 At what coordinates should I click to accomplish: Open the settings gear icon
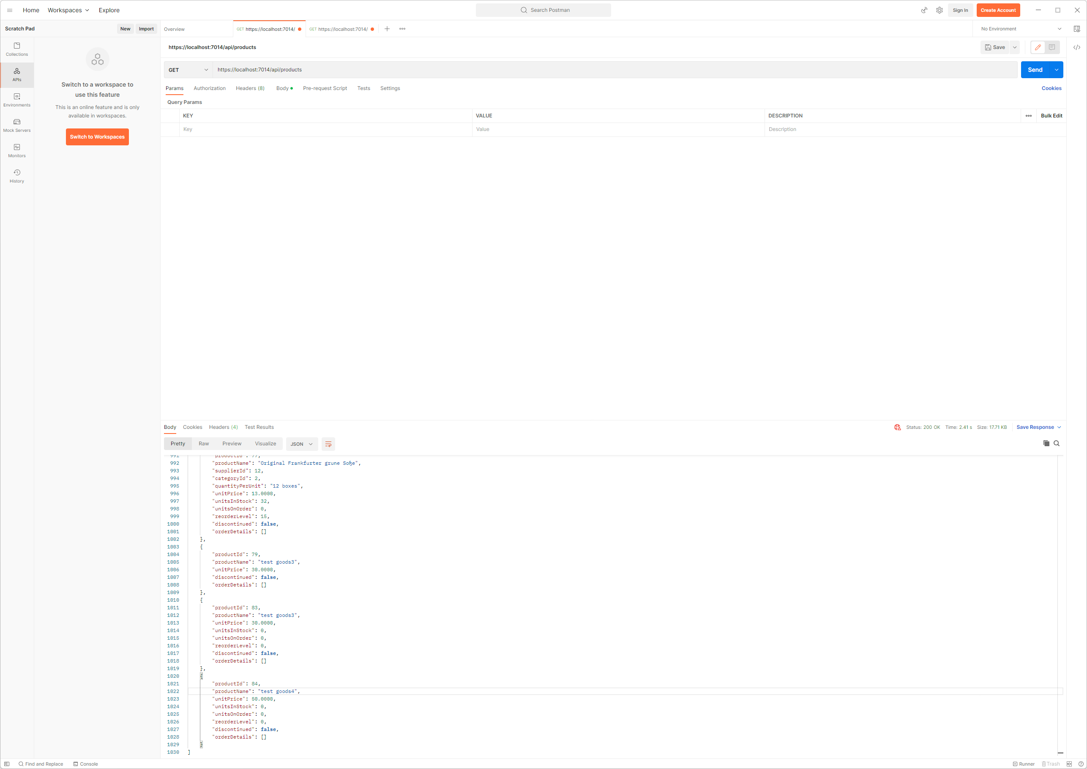tap(939, 10)
